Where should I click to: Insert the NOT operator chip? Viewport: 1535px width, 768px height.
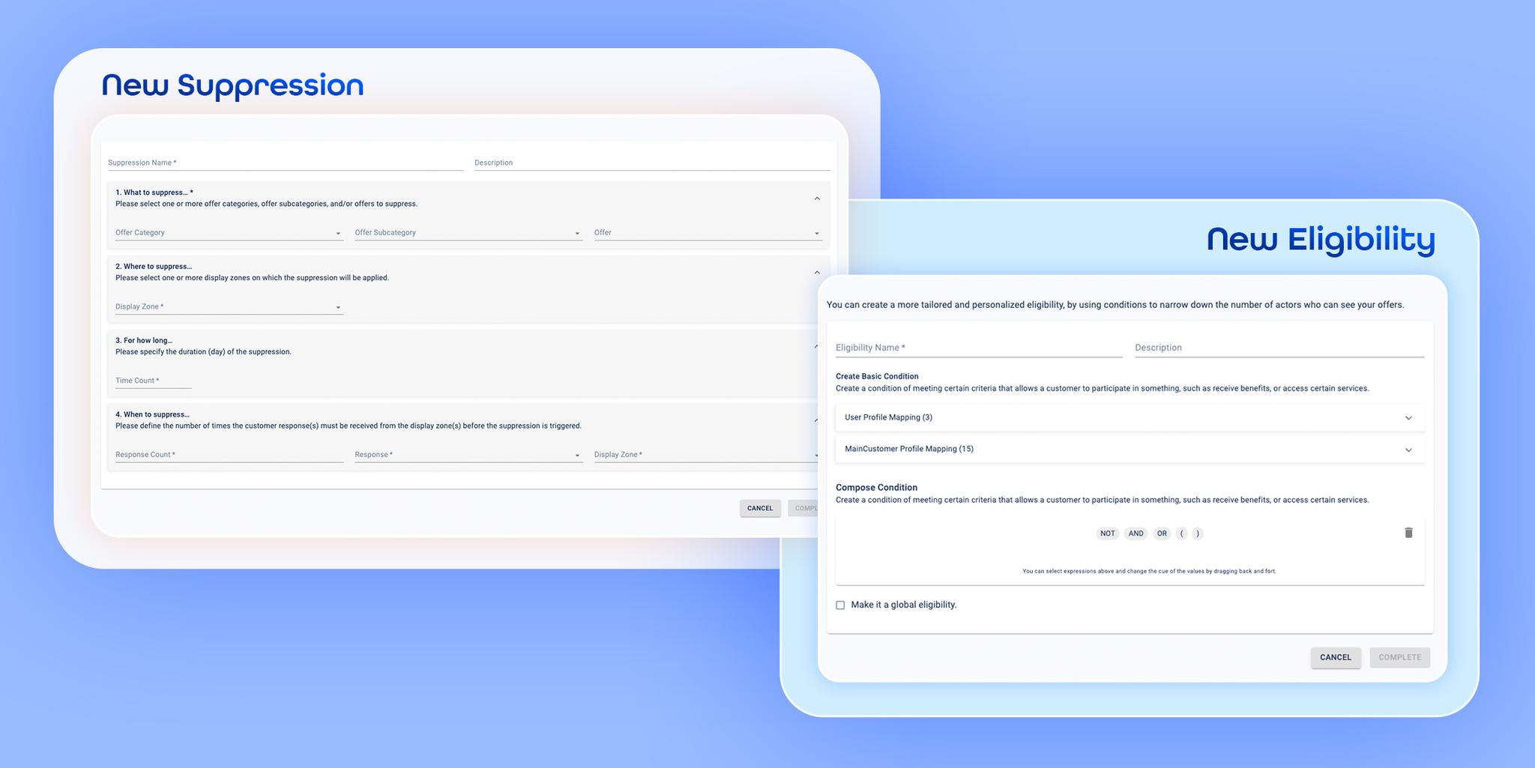pos(1107,533)
